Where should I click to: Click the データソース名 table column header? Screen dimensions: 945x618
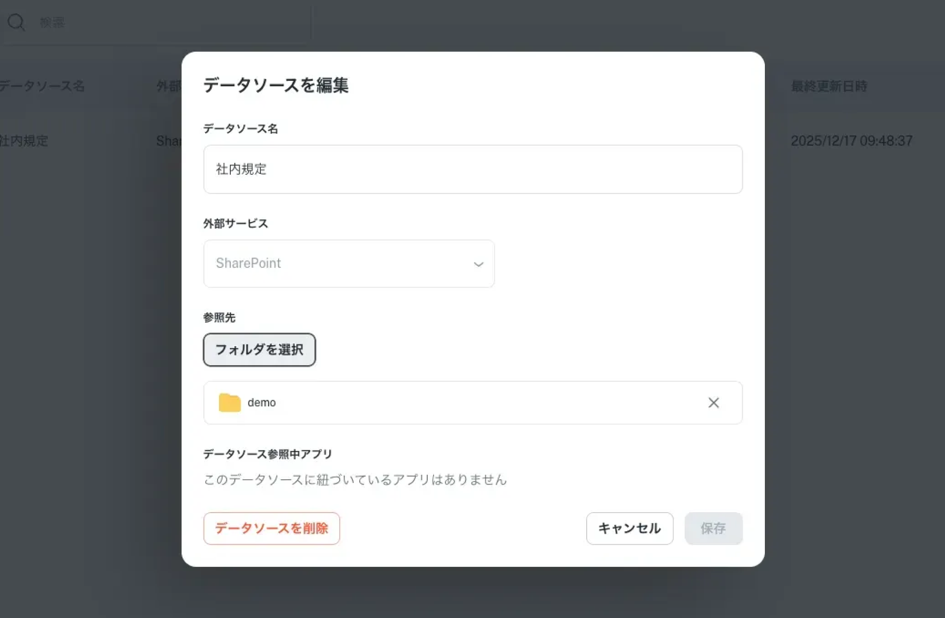click(42, 87)
